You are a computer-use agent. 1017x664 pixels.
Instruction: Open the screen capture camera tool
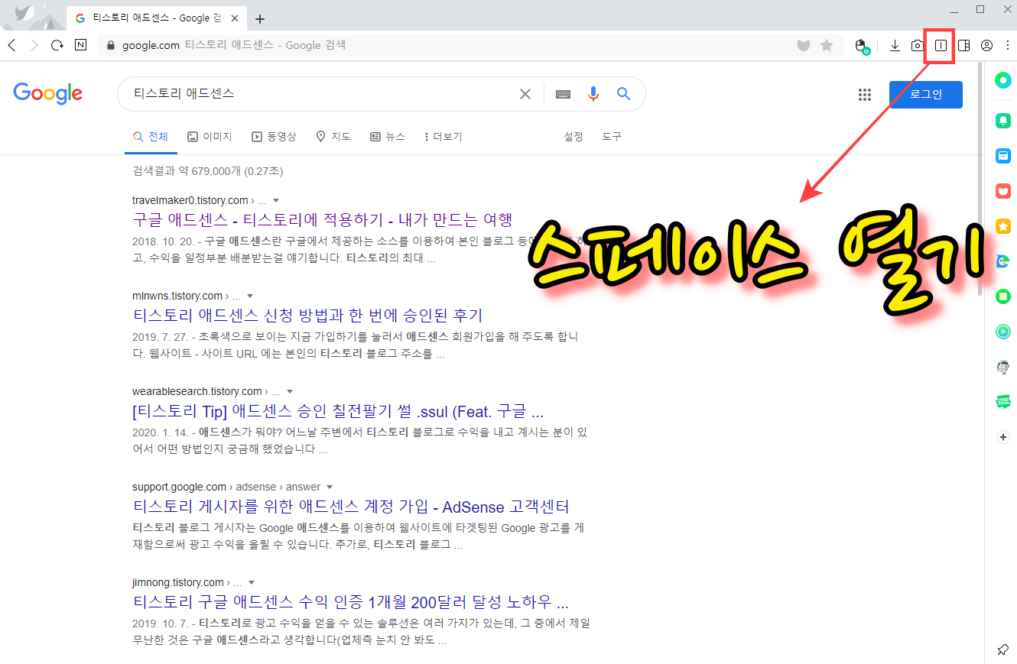coord(918,46)
